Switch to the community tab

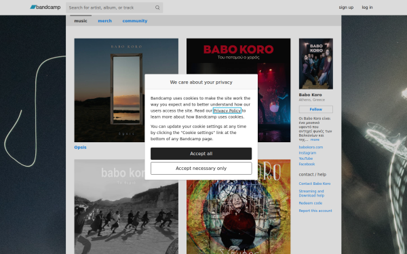(135, 21)
